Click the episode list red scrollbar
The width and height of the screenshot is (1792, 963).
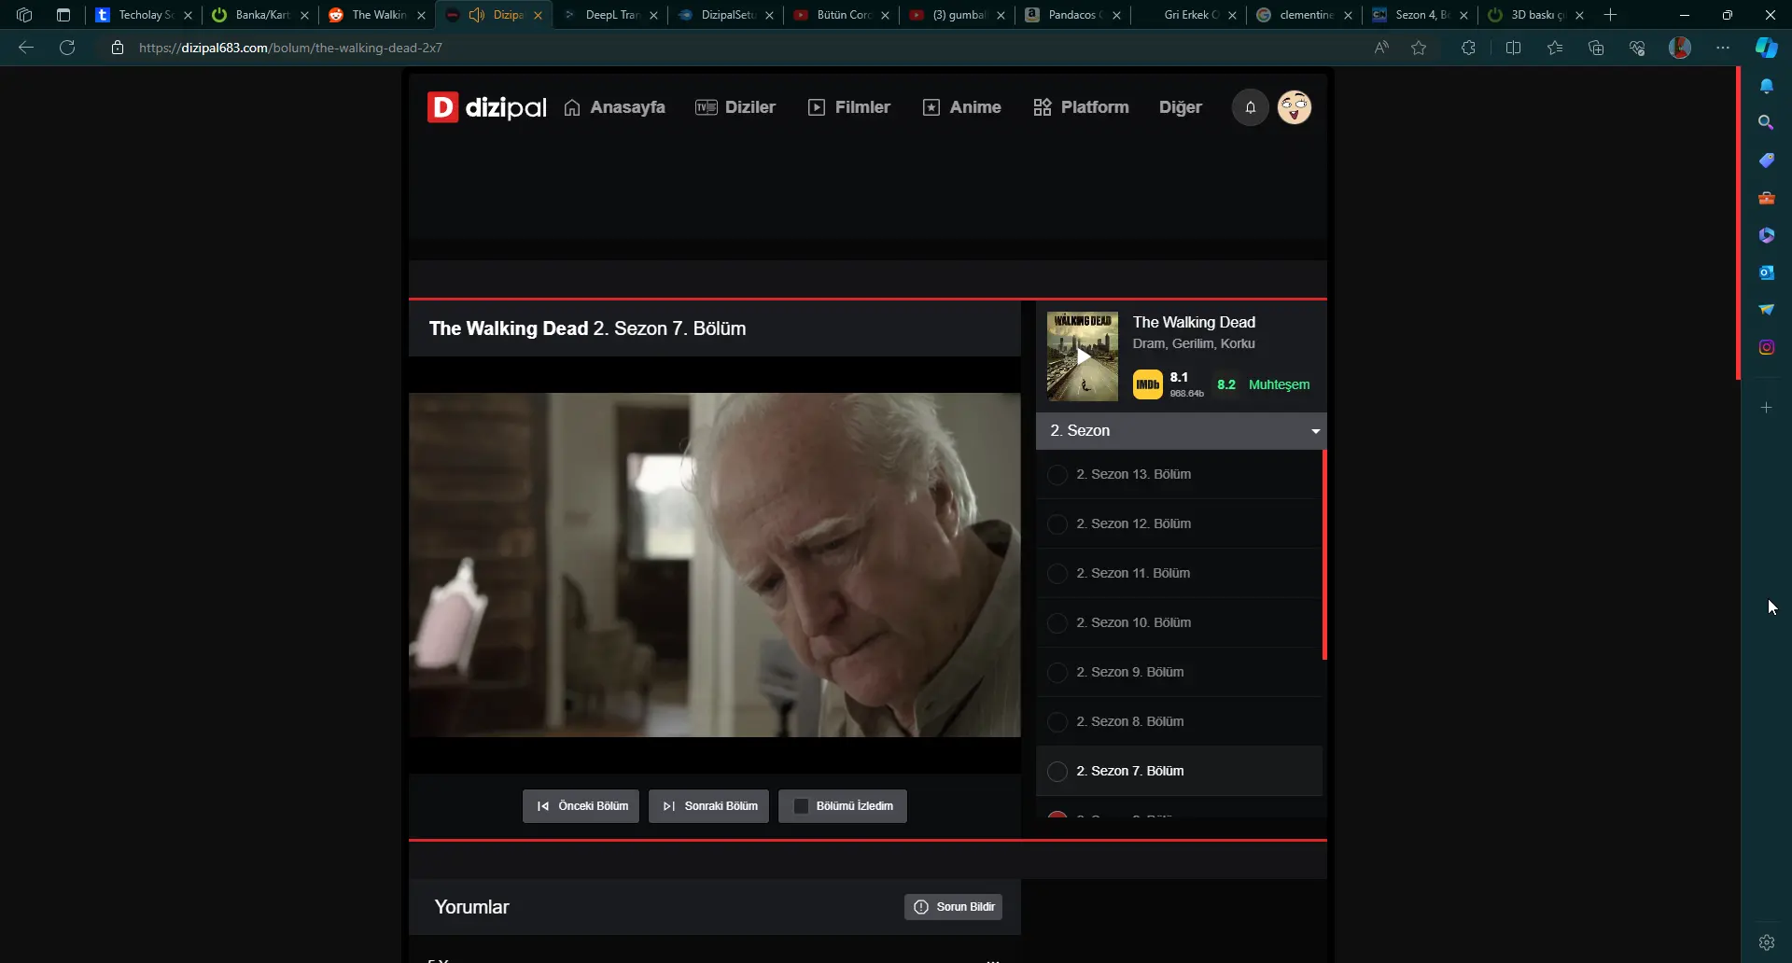(x=1324, y=555)
